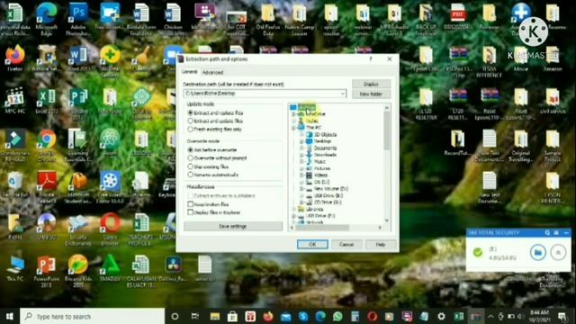Click the taskbar 'Type here to search' box
576x324 pixels.
pyautogui.click(x=92, y=316)
